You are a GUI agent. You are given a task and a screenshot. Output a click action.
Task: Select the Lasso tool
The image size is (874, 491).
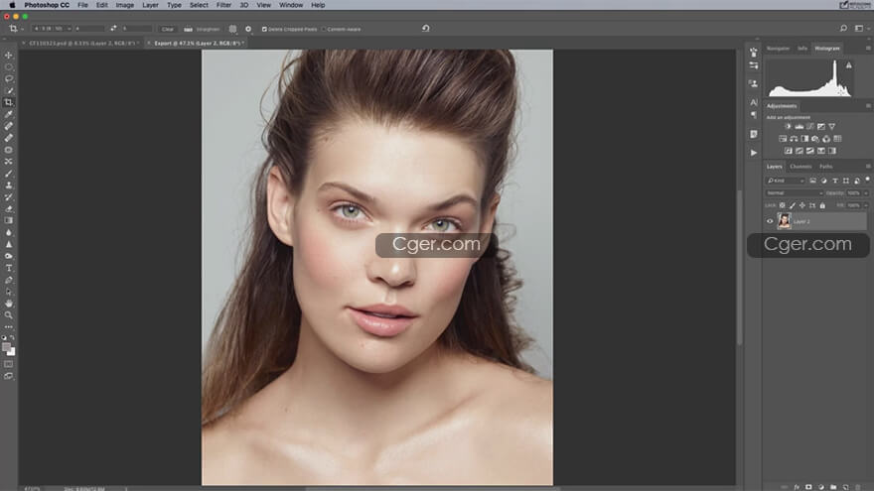coord(9,78)
